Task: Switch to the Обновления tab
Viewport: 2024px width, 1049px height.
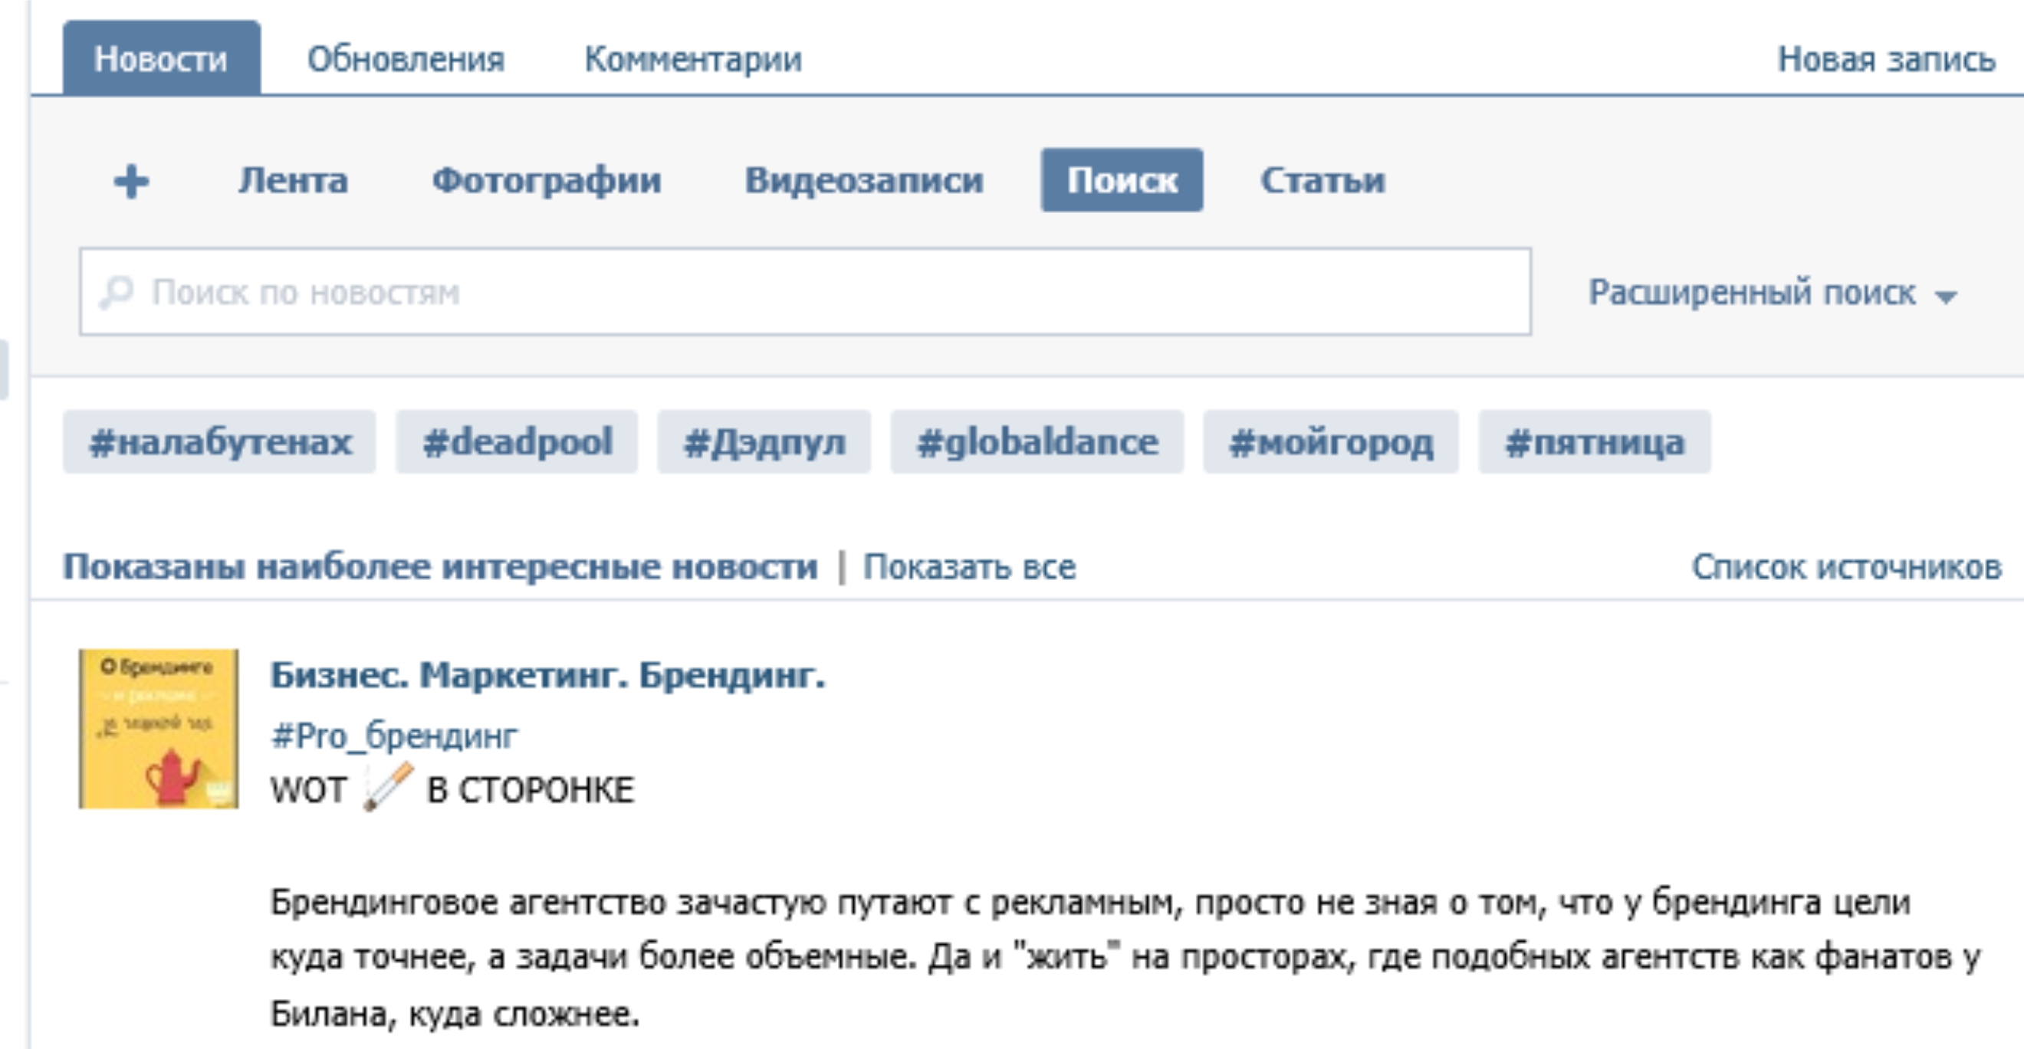Action: point(406,59)
